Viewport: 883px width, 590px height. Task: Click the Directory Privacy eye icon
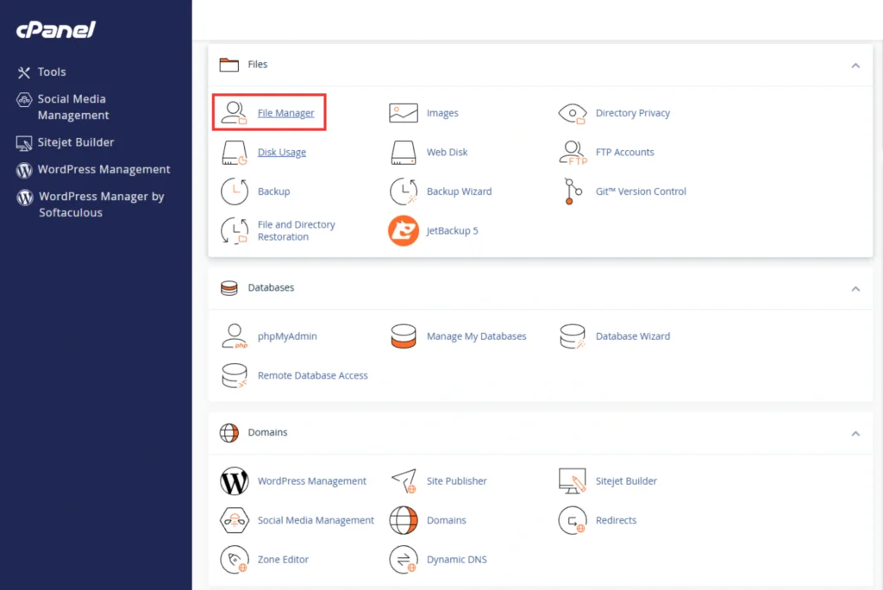pyautogui.click(x=573, y=113)
